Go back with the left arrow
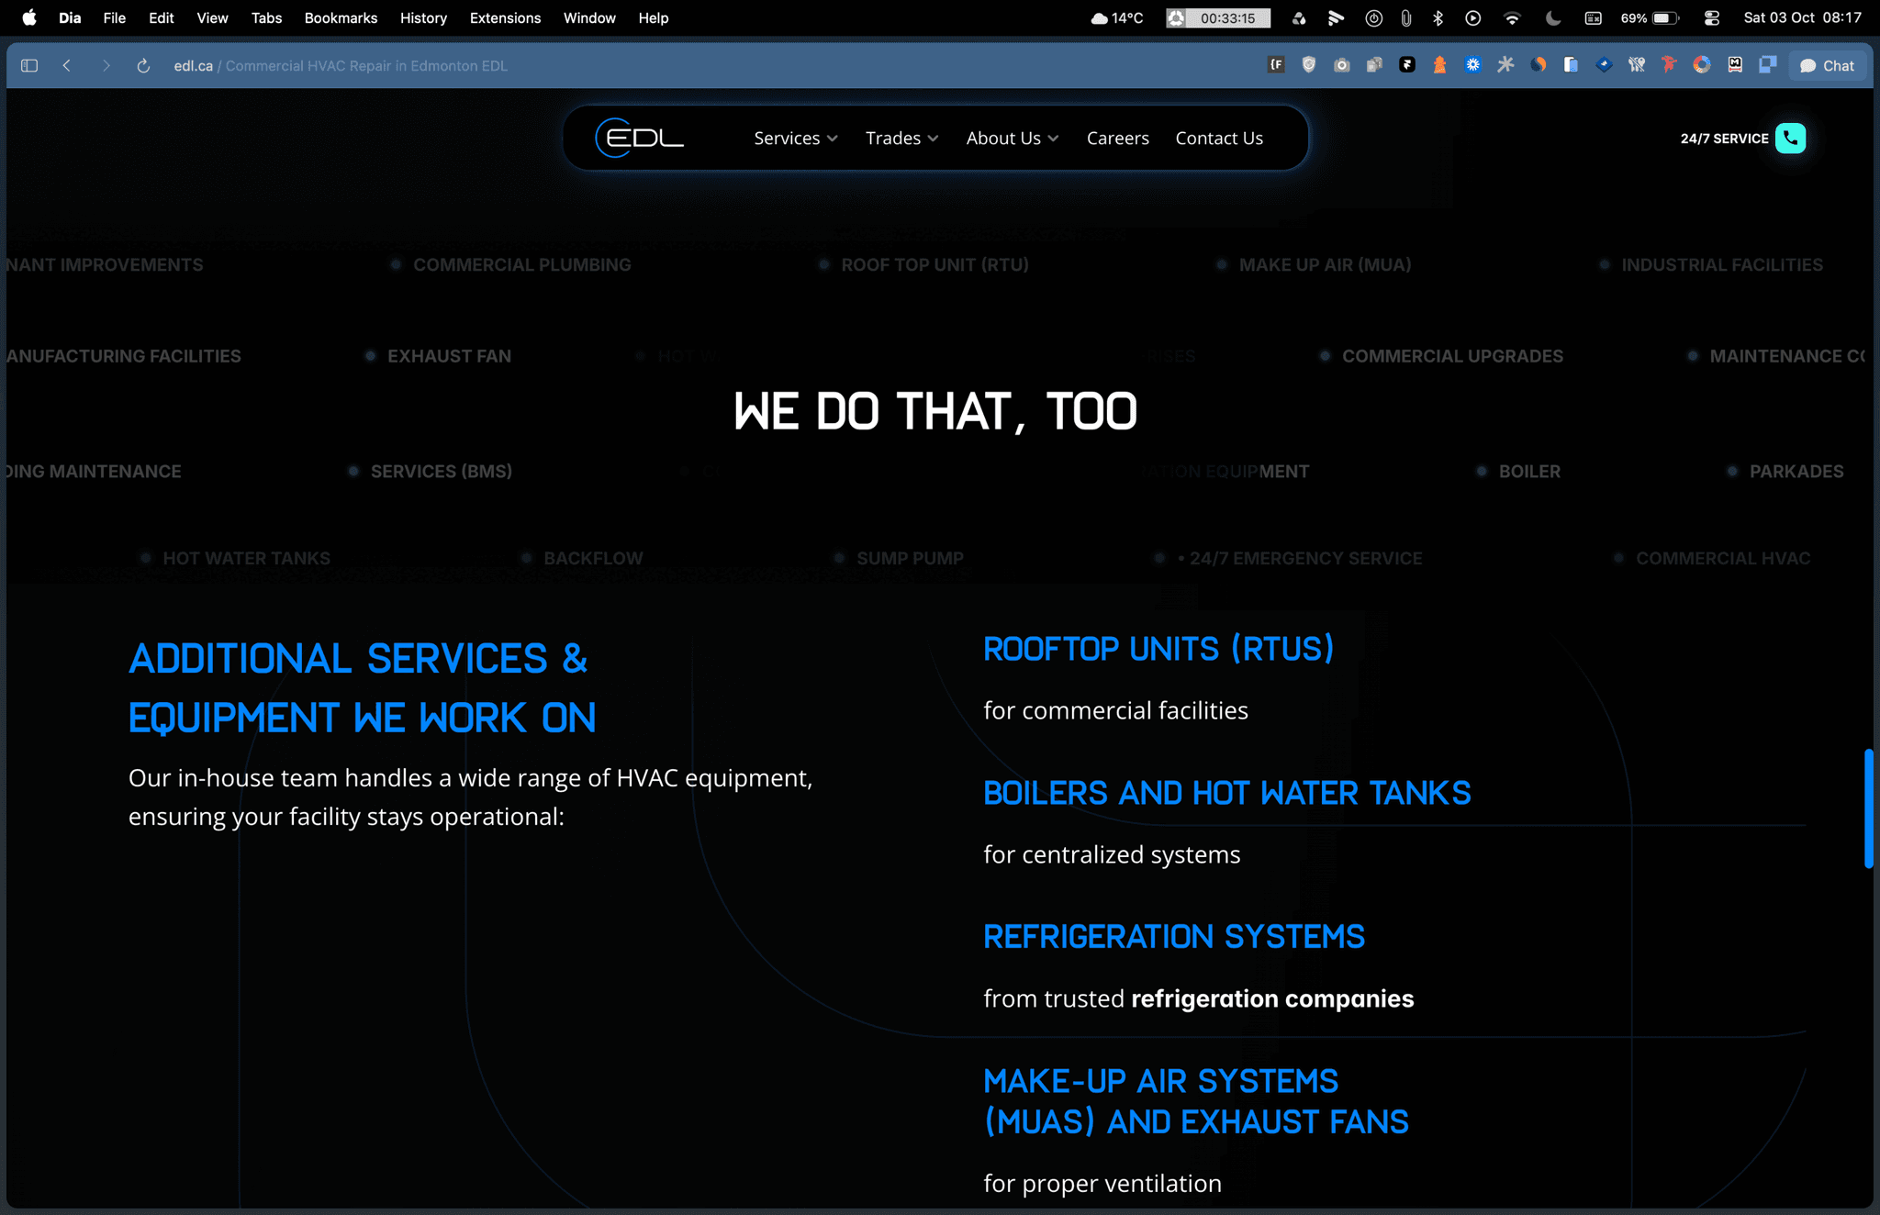 click(67, 66)
